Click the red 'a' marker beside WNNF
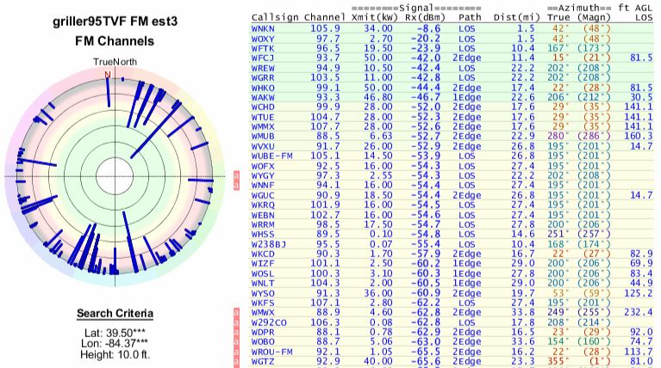661x368 pixels. 237,184
